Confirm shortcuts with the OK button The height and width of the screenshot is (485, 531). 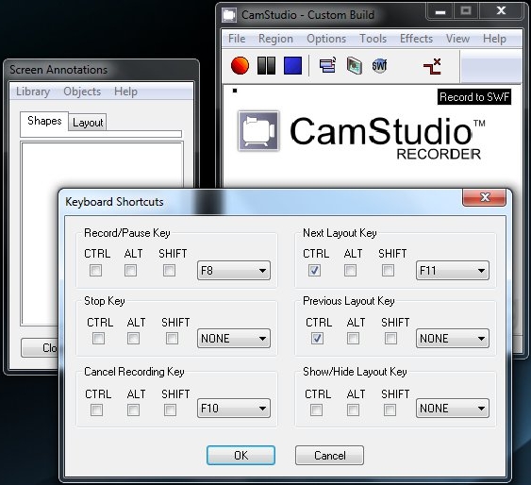[241, 455]
